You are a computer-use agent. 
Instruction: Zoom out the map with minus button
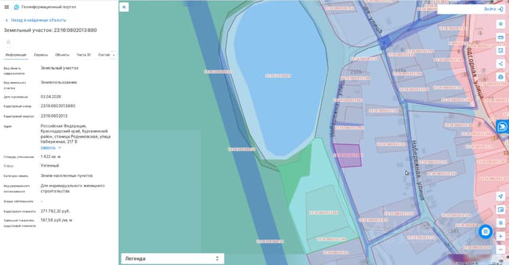tap(501, 249)
